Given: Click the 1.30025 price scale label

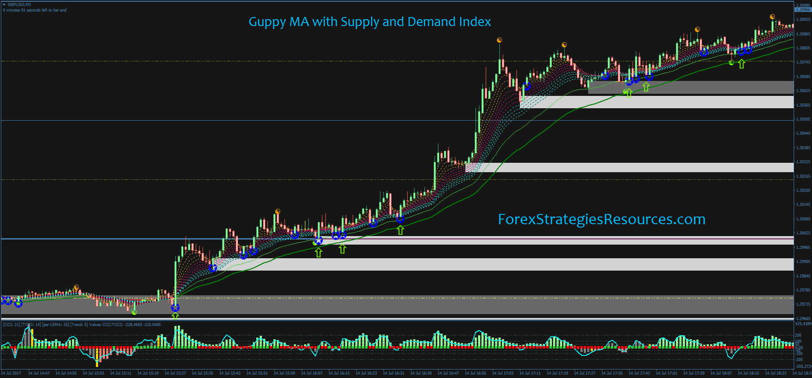Looking at the screenshot, I should tap(803, 233).
